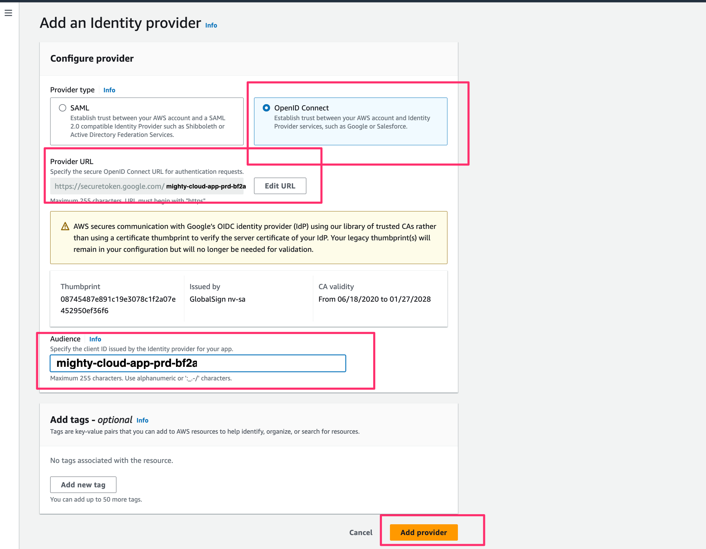Open Info for Add tags section
This screenshot has height=549, width=706.
tap(143, 420)
